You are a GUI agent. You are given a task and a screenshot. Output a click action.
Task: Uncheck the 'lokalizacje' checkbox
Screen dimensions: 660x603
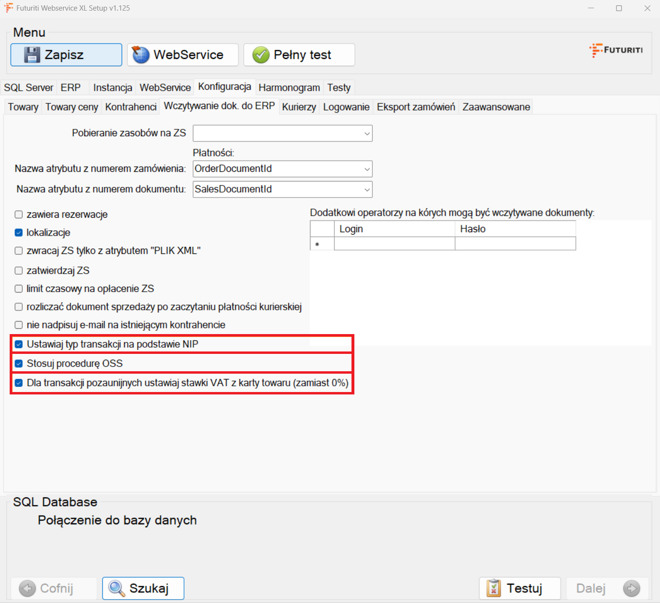pos(19,233)
